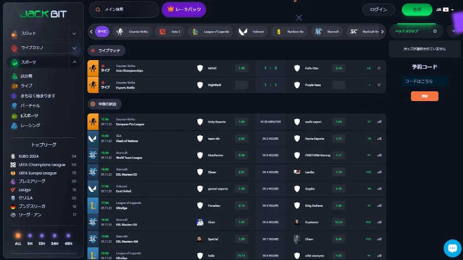Open more markets +10 for Clem match
The height and width of the screenshot is (260, 463).
coord(368,222)
